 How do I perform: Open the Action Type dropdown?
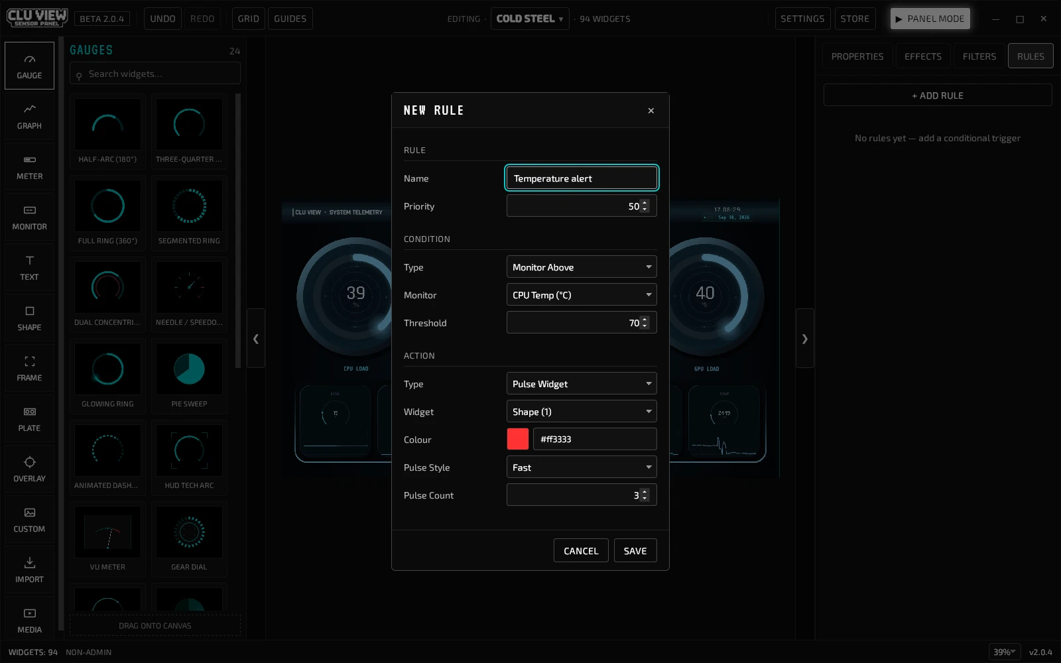[x=582, y=384]
